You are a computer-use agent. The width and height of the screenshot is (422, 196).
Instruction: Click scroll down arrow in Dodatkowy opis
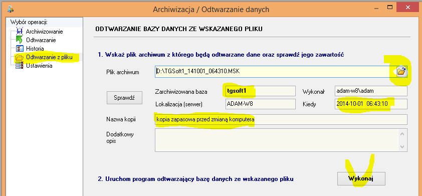pyautogui.click(x=402, y=147)
